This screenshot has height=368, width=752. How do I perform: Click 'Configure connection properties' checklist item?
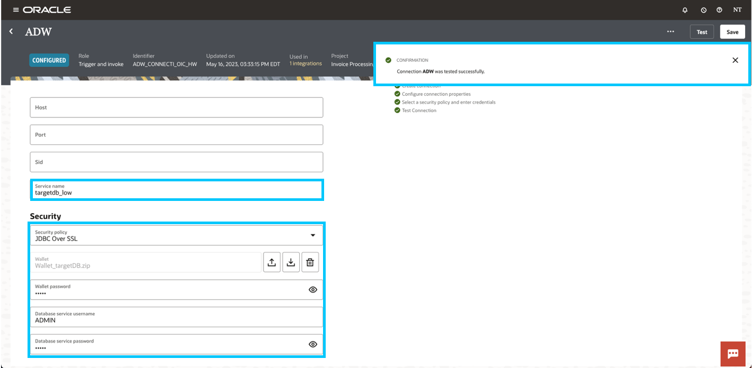pos(436,94)
